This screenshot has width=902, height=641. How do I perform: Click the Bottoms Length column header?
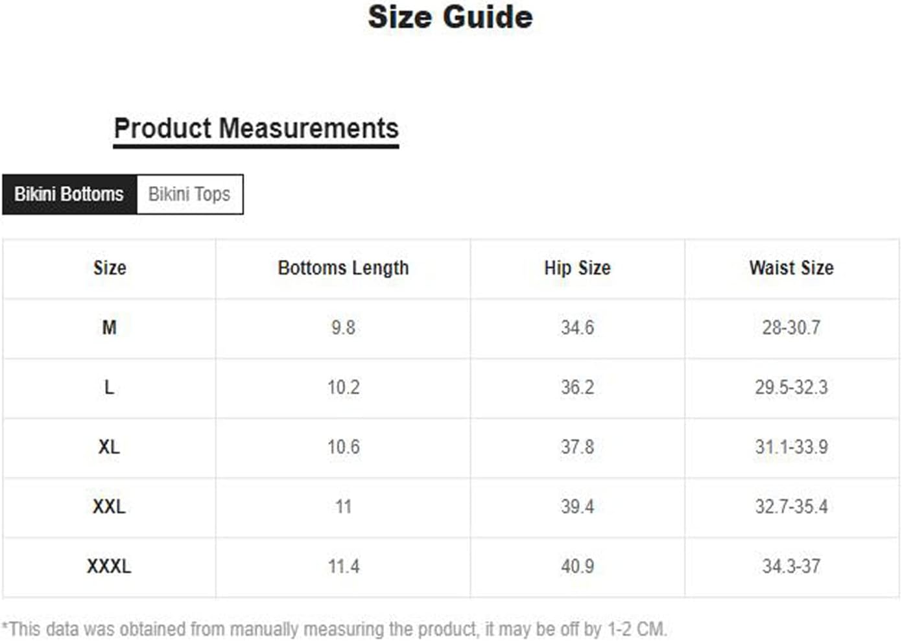click(343, 268)
